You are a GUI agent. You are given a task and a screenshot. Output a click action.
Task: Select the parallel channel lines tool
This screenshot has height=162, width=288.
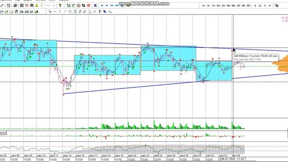point(70,12)
